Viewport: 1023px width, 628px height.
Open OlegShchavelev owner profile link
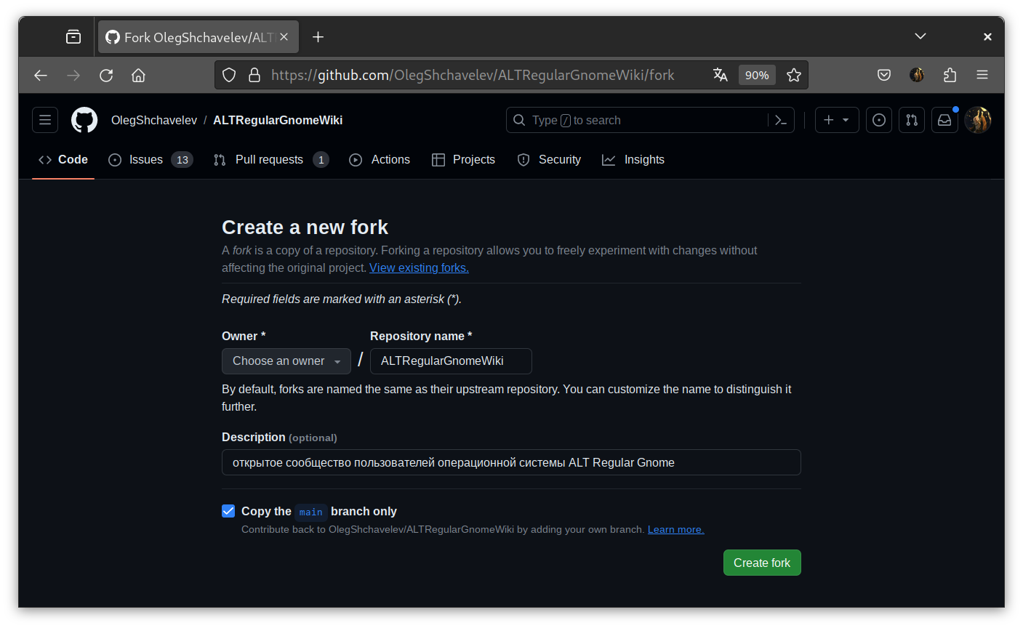point(154,120)
